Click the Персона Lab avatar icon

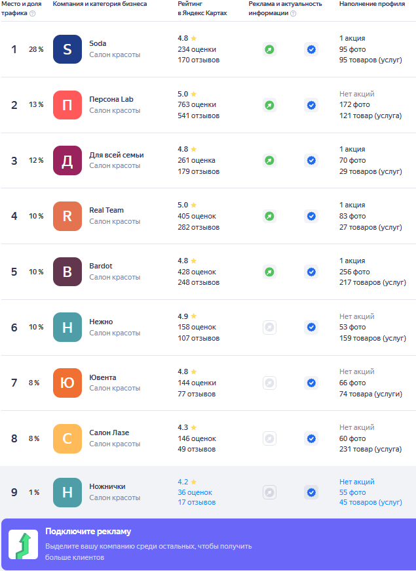pyautogui.click(x=67, y=105)
